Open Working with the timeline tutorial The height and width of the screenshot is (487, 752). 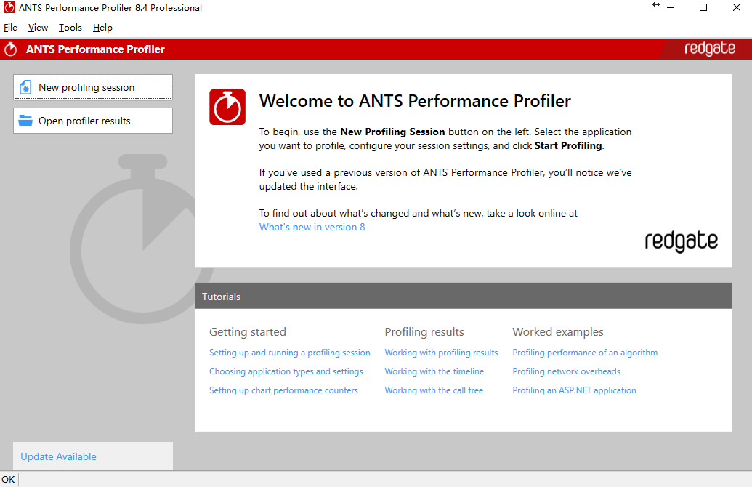(434, 371)
